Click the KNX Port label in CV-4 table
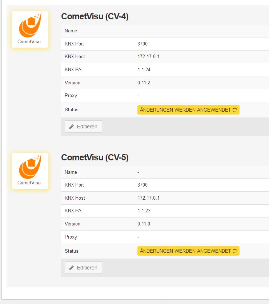Viewport: 269px width, 304px height. pos(74,44)
